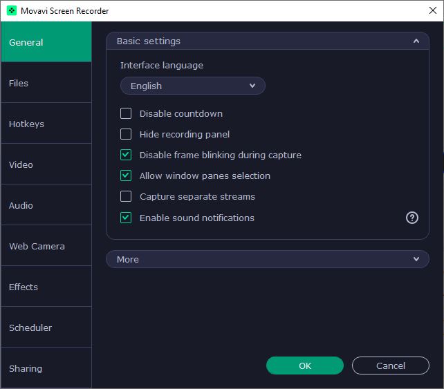Viewport: 444px width, 389px height.
Task: Close the Movavi Screen Recorder settings window
Action: tap(432, 11)
